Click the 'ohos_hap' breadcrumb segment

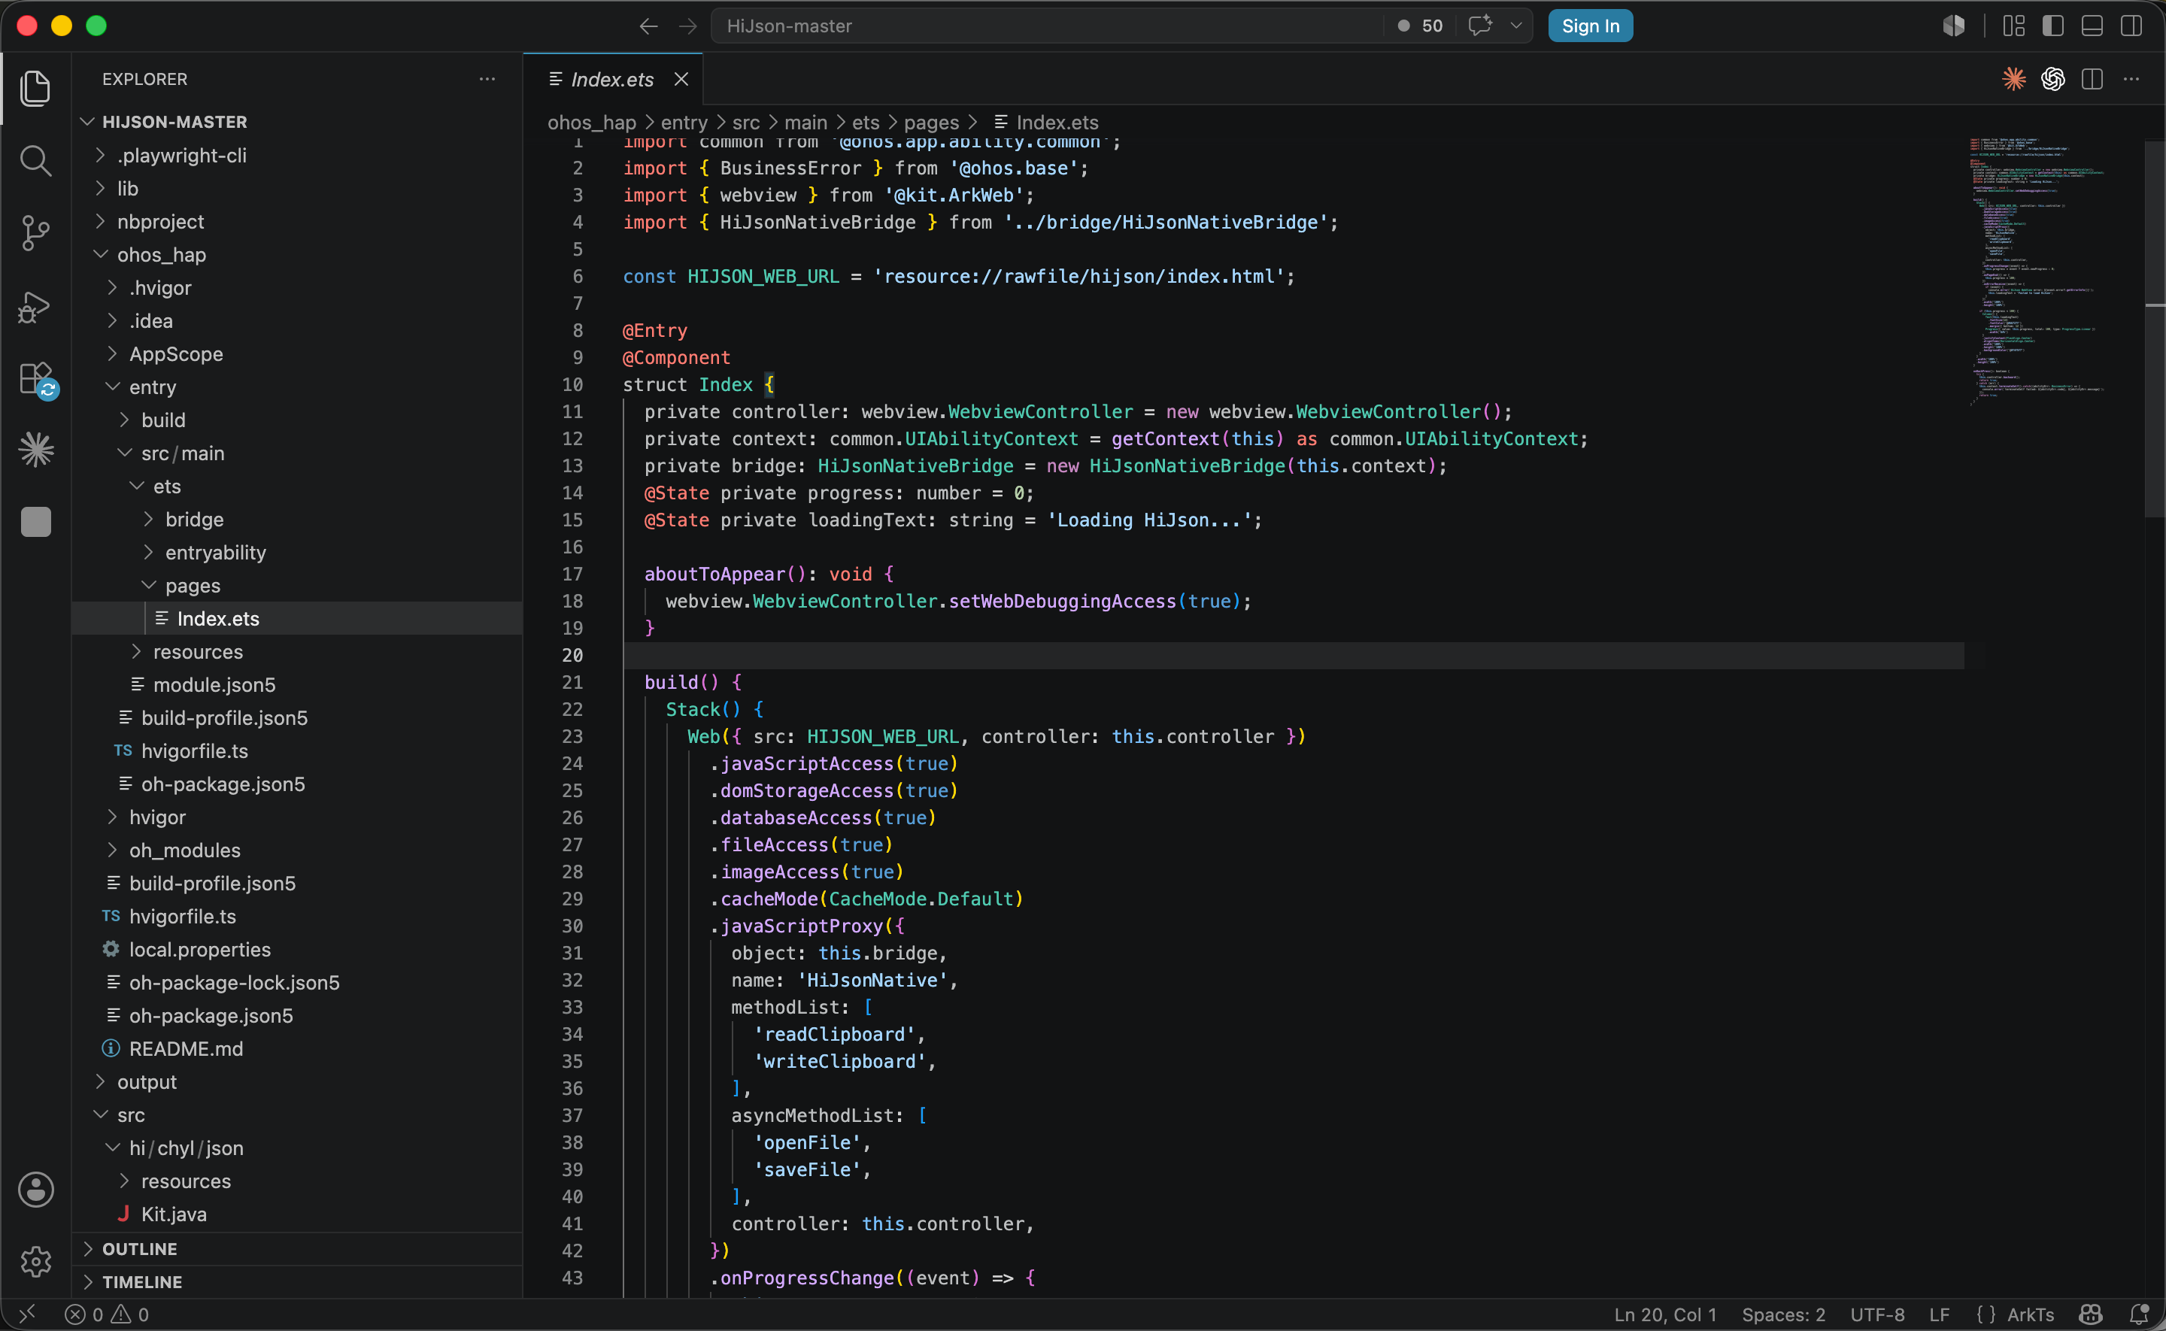(x=591, y=123)
